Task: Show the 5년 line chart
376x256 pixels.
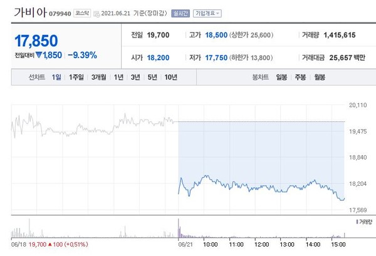Action: coord(152,77)
